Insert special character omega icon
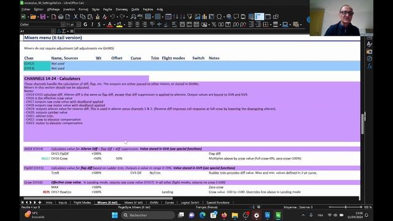This screenshot has height=221, width=393. [219, 17]
